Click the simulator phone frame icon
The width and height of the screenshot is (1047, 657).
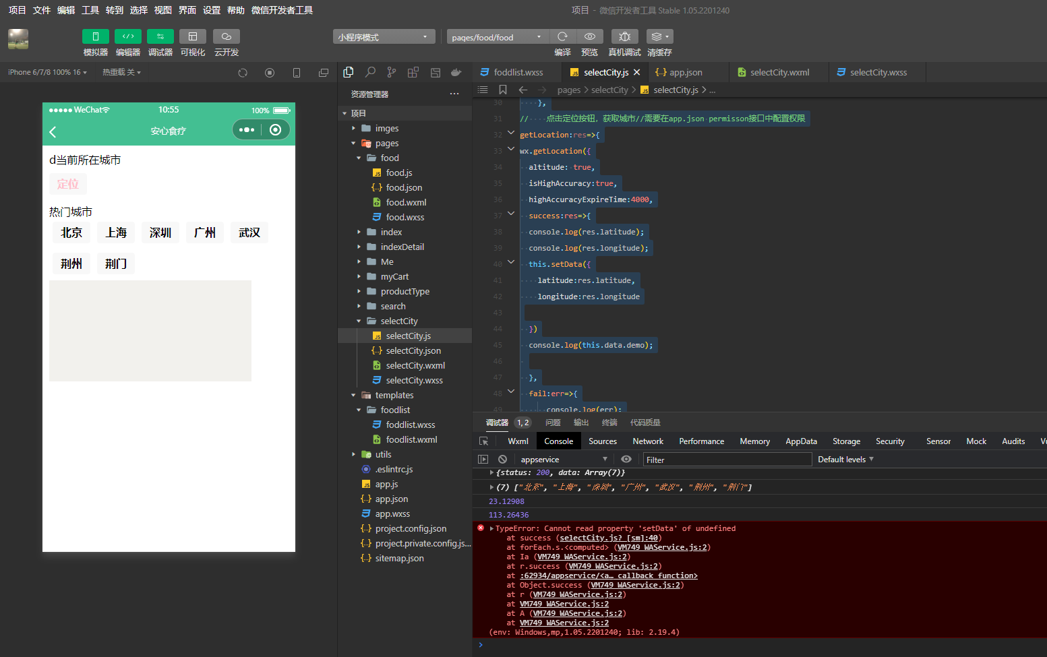297,73
